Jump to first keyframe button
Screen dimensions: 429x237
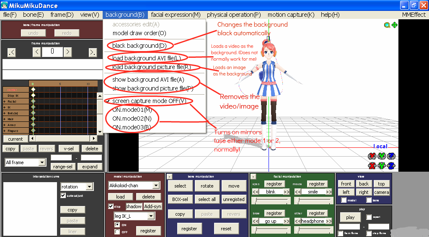(x=11, y=52)
